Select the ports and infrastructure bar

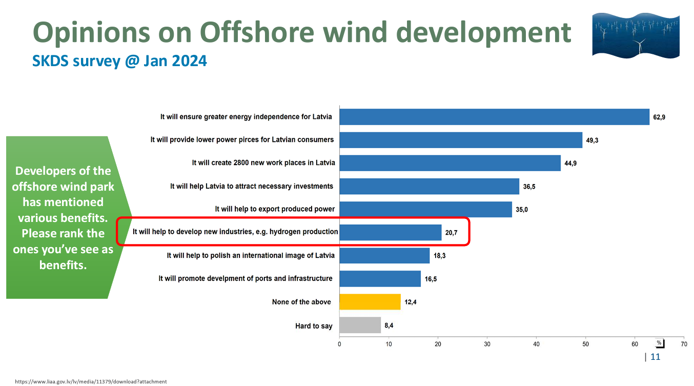[x=380, y=279]
